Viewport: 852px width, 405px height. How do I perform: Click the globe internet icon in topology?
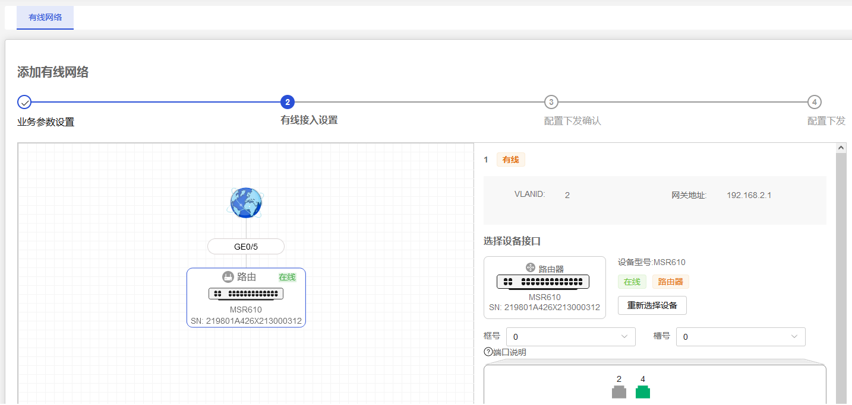[x=246, y=202]
